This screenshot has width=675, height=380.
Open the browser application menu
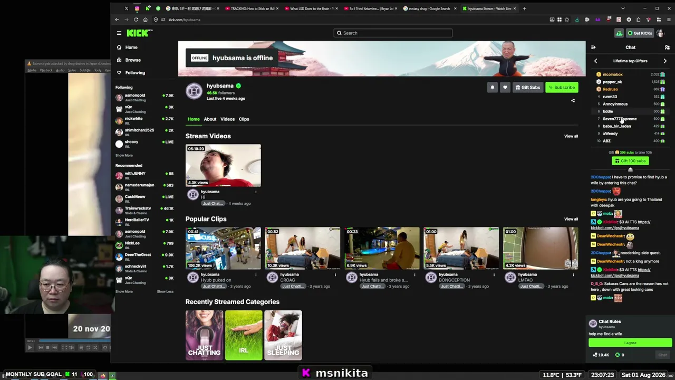(x=669, y=20)
